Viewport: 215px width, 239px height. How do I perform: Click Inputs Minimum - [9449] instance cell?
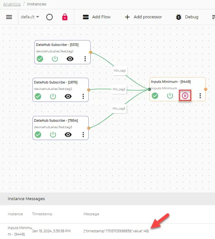[20, 231]
